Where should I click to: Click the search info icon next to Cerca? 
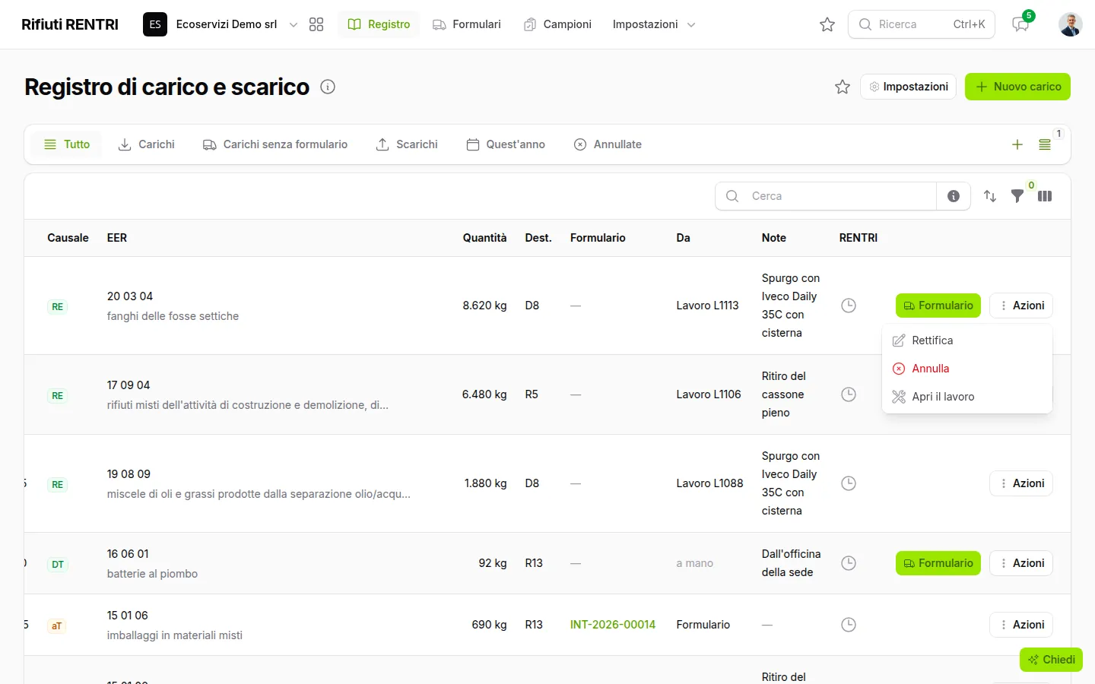click(x=954, y=196)
